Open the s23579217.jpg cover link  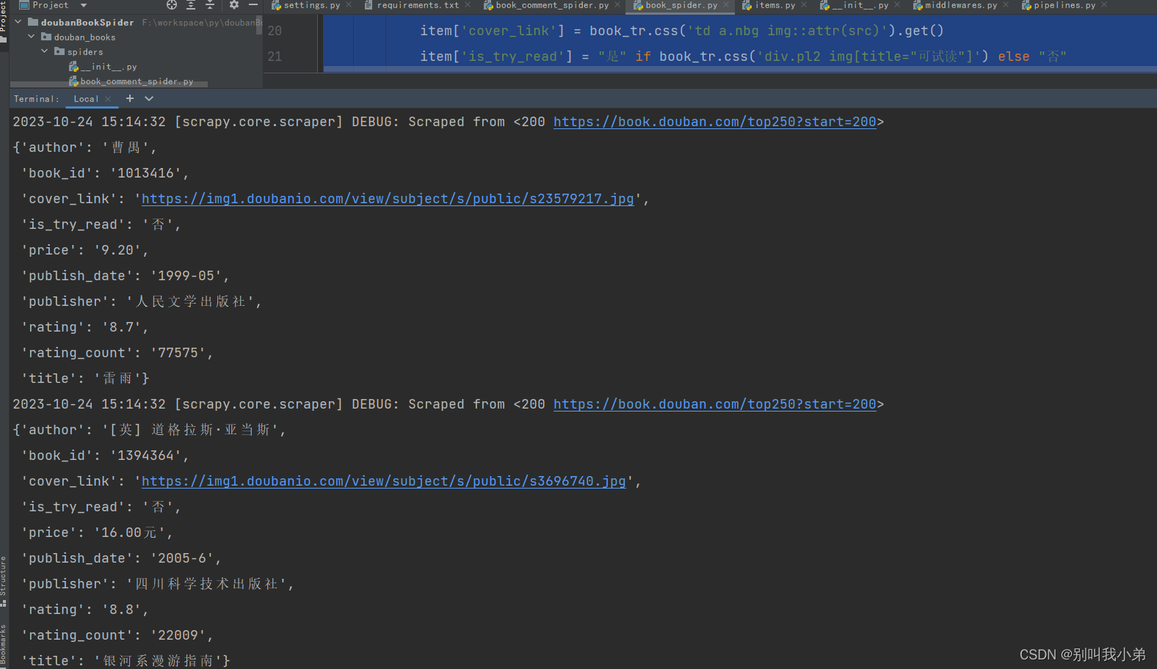click(x=388, y=199)
